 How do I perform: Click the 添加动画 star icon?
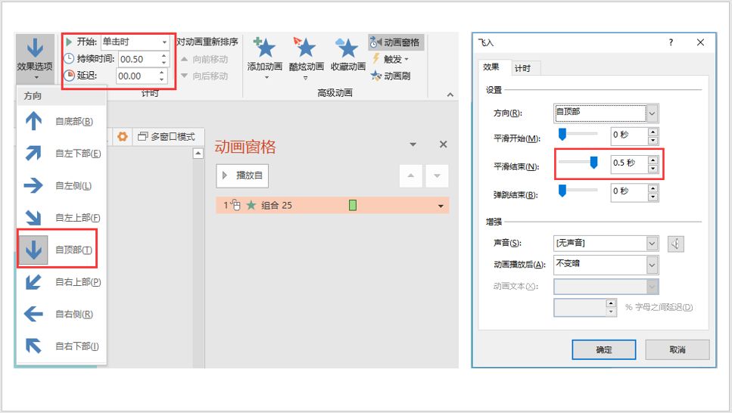(264, 48)
